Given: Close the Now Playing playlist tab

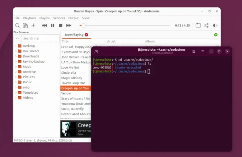Looking at the screenshot, I should pyautogui.click(x=86, y=35).
